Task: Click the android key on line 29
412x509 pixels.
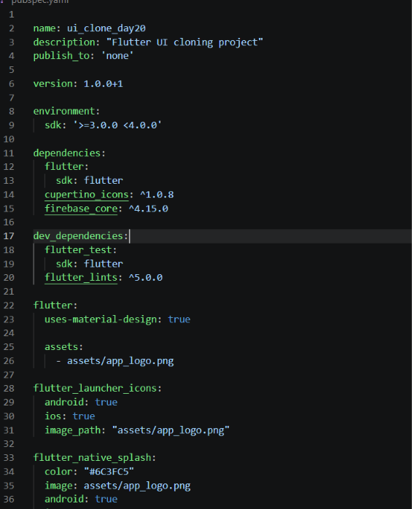Action: coord(64,403)
